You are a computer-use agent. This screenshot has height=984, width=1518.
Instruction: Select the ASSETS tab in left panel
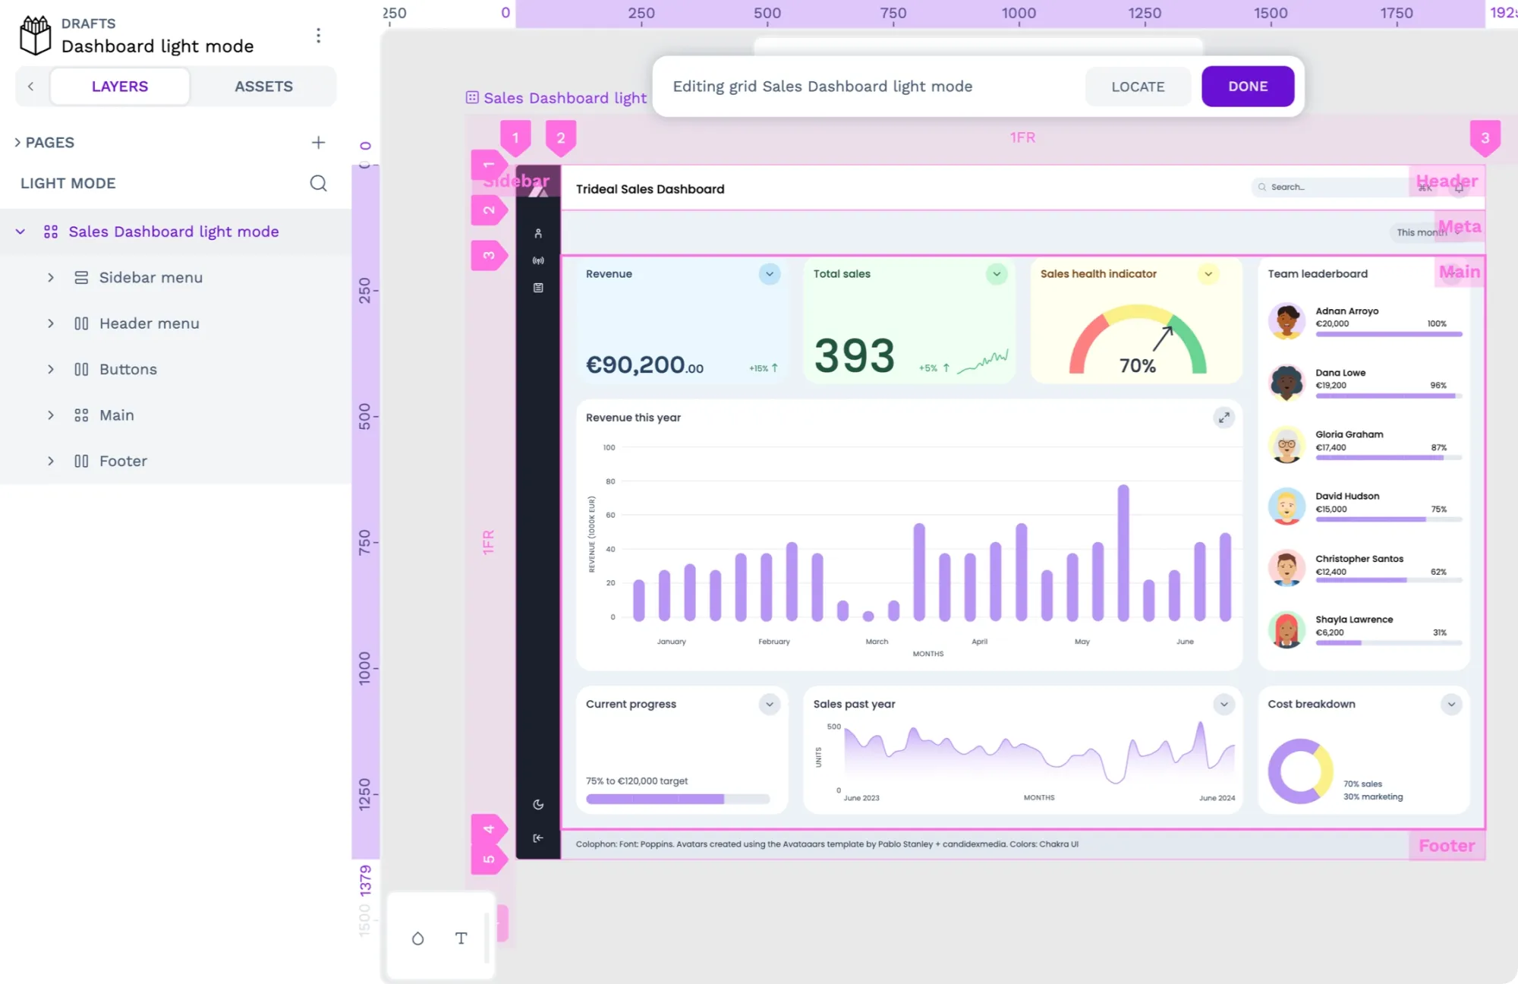pos(262,85)
